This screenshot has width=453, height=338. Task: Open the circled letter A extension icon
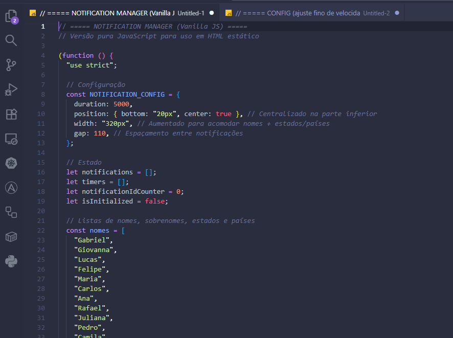[x=11, y=188]
